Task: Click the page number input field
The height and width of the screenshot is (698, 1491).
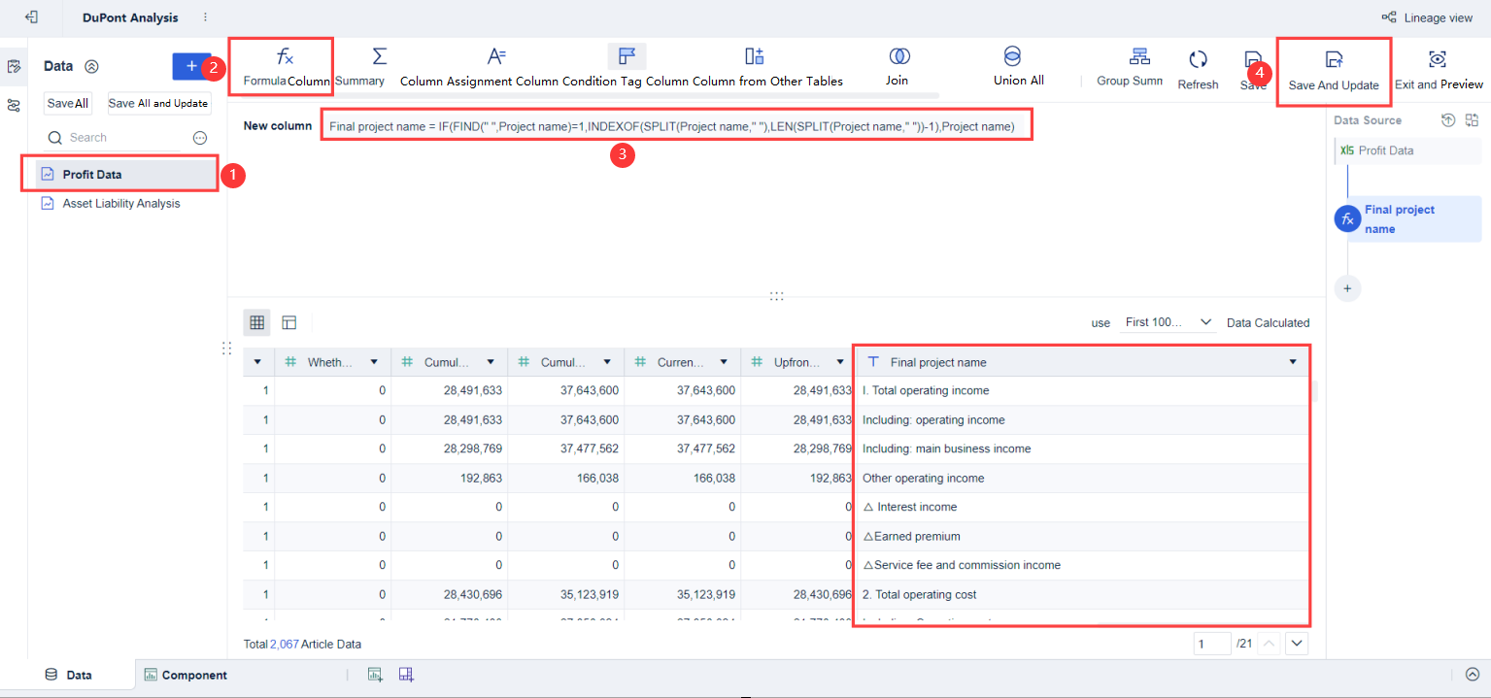Action: click(1211, 643)
